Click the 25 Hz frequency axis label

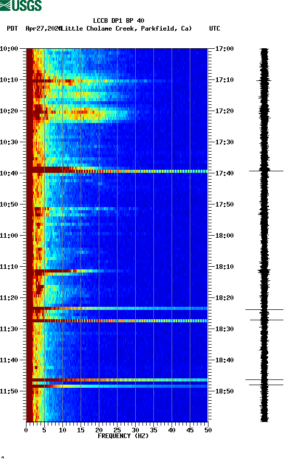pyautogui.click(x=117, y=430)
